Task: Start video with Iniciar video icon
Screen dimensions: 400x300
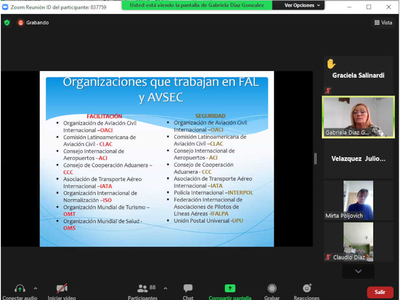Action: click(62, 288)
